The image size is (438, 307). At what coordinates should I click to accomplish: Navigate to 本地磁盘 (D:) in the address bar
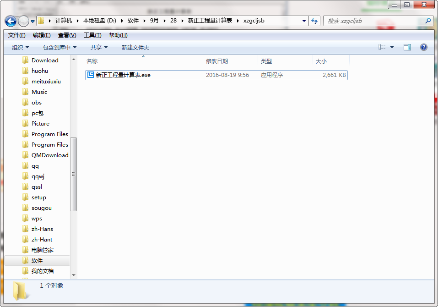coord(99,21)
